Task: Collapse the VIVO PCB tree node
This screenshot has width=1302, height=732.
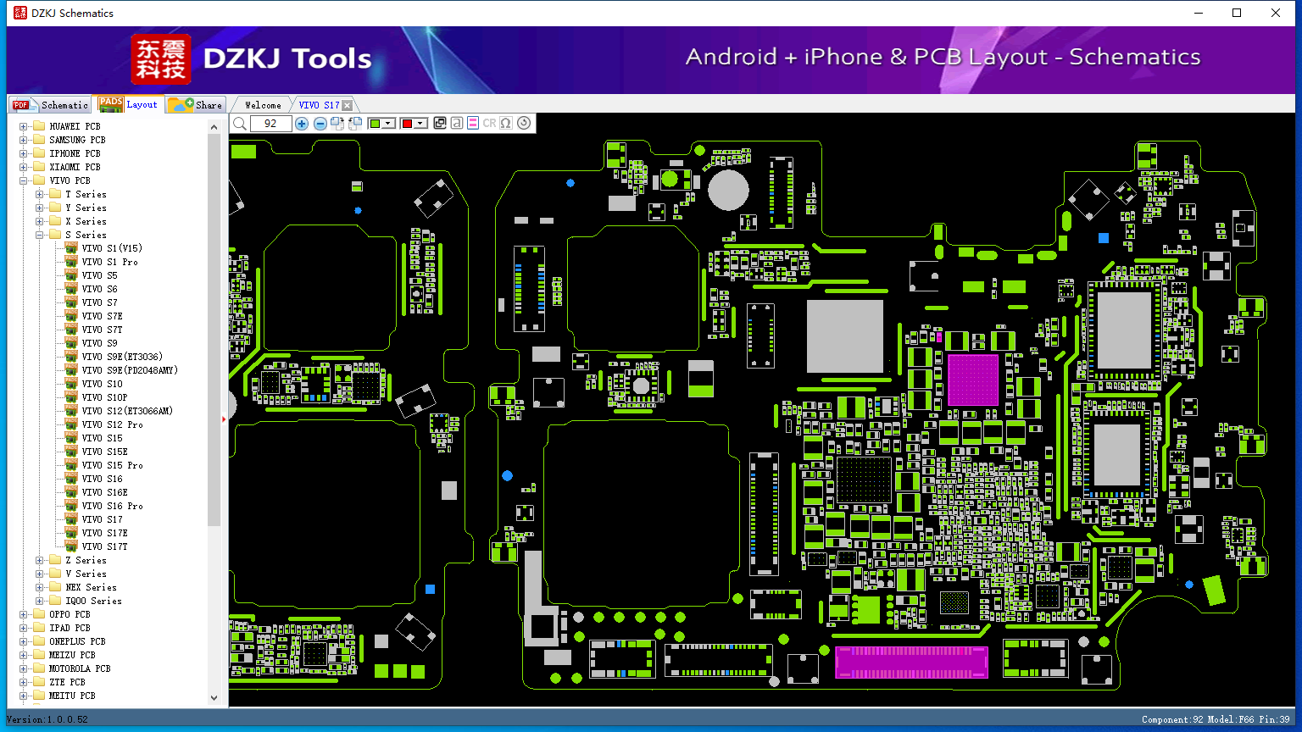Action: (x=24, y=180)
